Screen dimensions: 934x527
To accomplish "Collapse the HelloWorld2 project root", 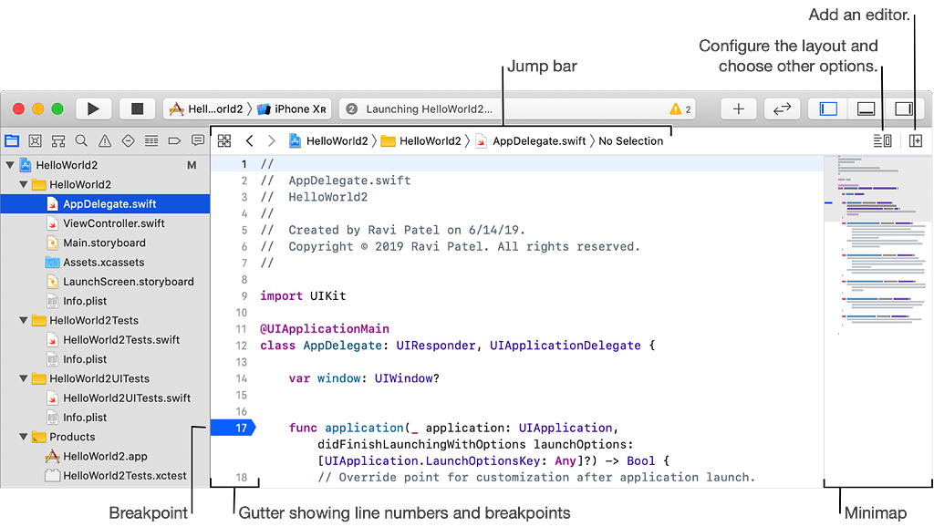I will pyautogui.click(x=10, y=165).
